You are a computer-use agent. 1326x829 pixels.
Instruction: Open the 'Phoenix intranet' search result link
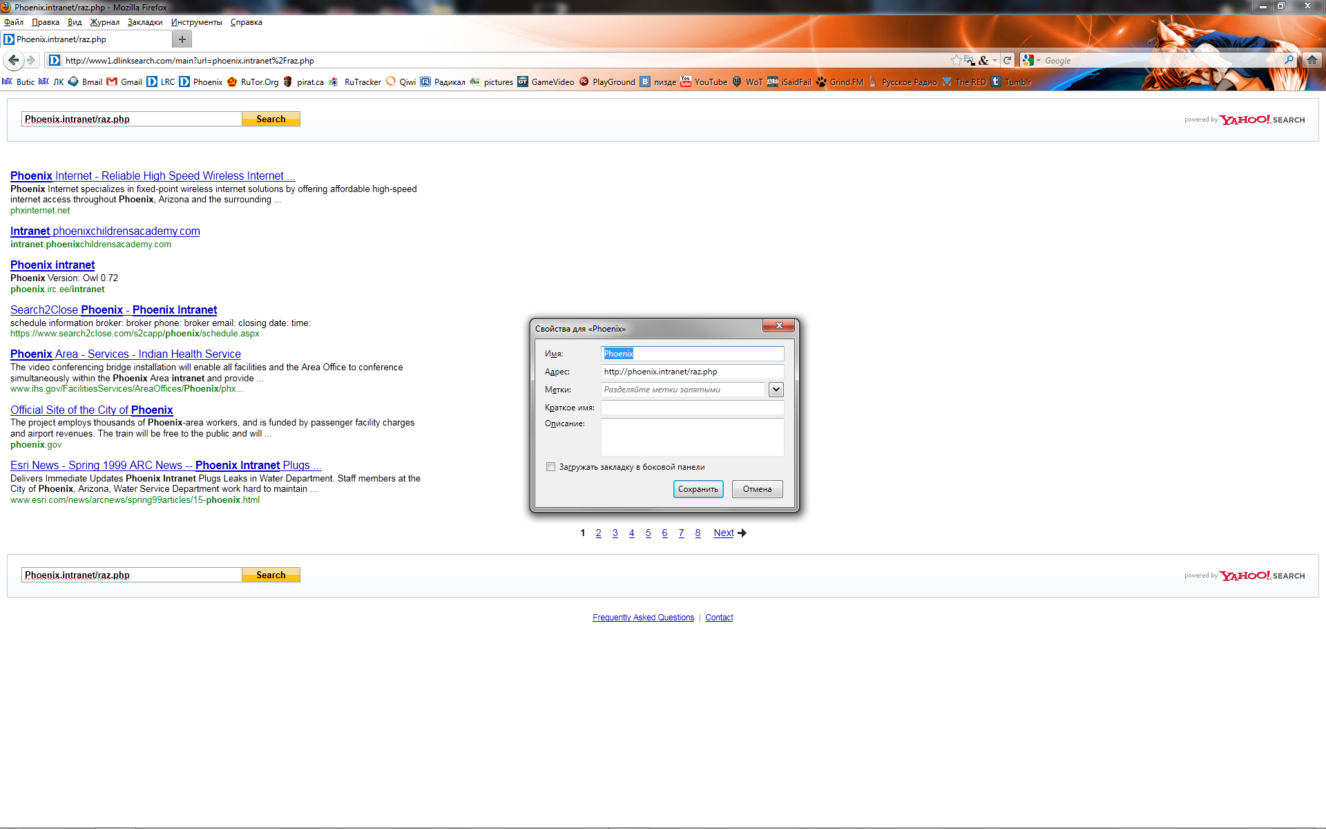click(52, 265)
